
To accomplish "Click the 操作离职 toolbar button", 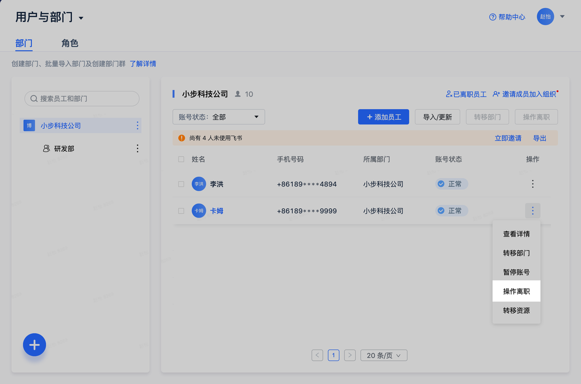I will (x=536, y=117).
